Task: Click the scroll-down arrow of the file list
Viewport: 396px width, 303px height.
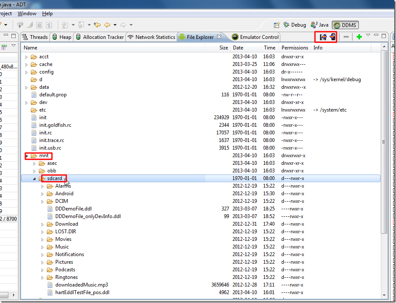Action: coord(384,295)
